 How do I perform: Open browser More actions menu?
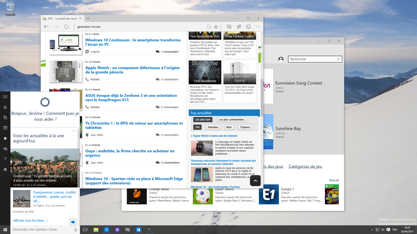coord(258,27)
